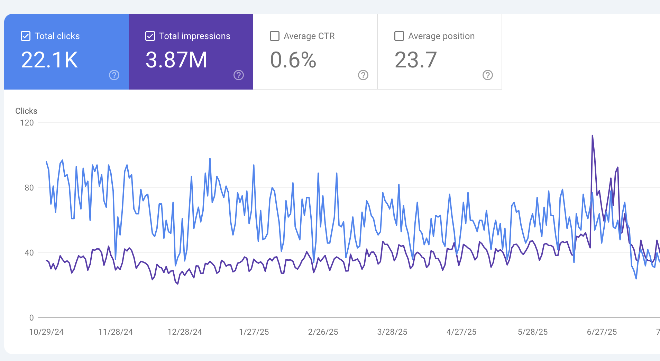The height and width of the screenshot is (361, 660).
Task: Click the 22.1K total clicks value
Action: [x=49, y=60]
